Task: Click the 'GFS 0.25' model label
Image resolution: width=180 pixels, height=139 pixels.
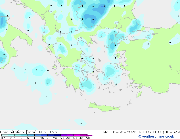Action: tap(48, 132)
